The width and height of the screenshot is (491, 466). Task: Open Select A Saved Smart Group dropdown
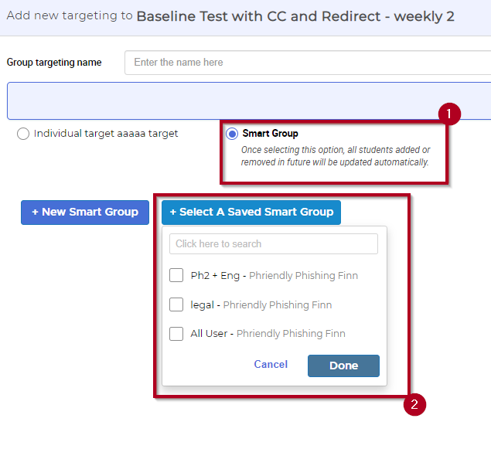coord(251,212)
